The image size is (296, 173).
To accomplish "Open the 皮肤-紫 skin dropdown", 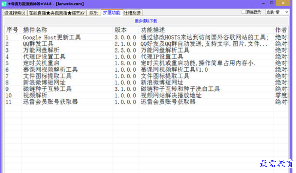I will [x=277, y=12].
